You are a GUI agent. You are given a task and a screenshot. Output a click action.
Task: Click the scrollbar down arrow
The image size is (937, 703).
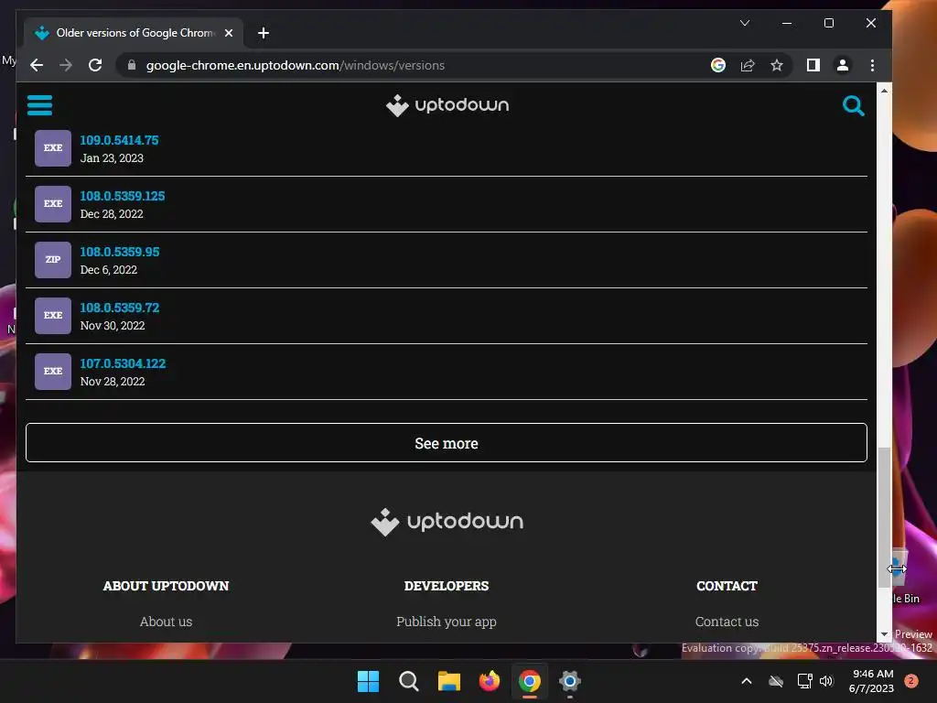tap(884, 634)
